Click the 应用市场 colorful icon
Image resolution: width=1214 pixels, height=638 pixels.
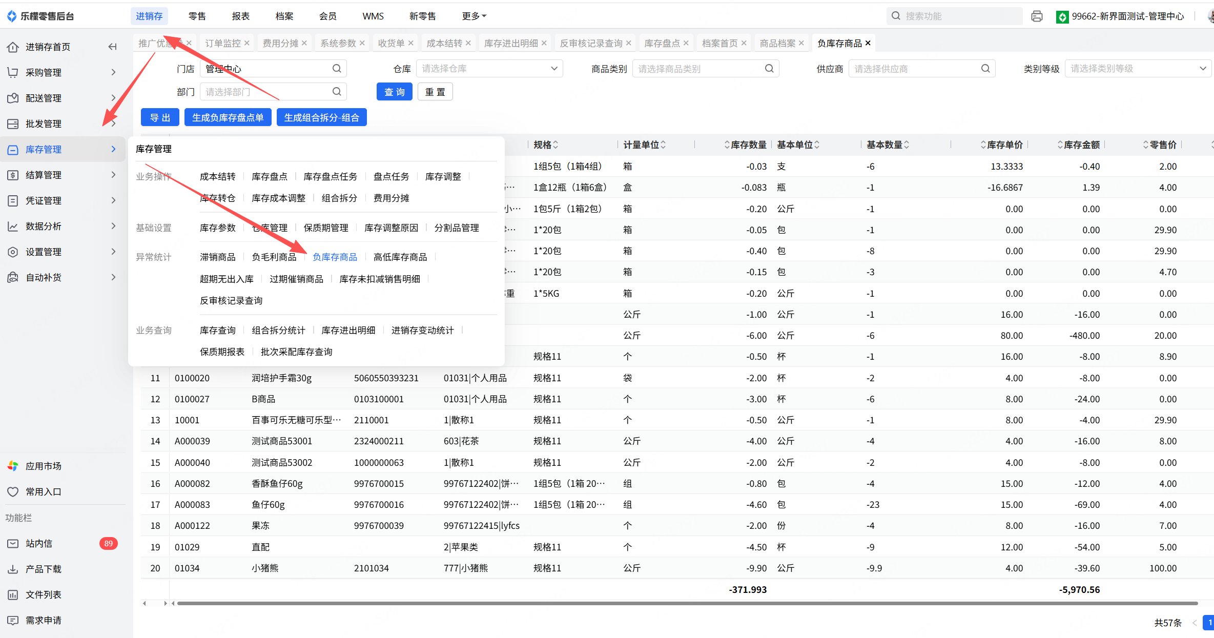coord(13,466)
